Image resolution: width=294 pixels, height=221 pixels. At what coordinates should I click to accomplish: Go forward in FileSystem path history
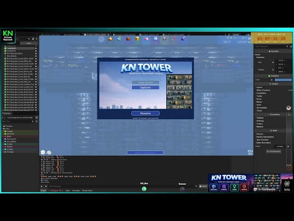tap(5, 118)
